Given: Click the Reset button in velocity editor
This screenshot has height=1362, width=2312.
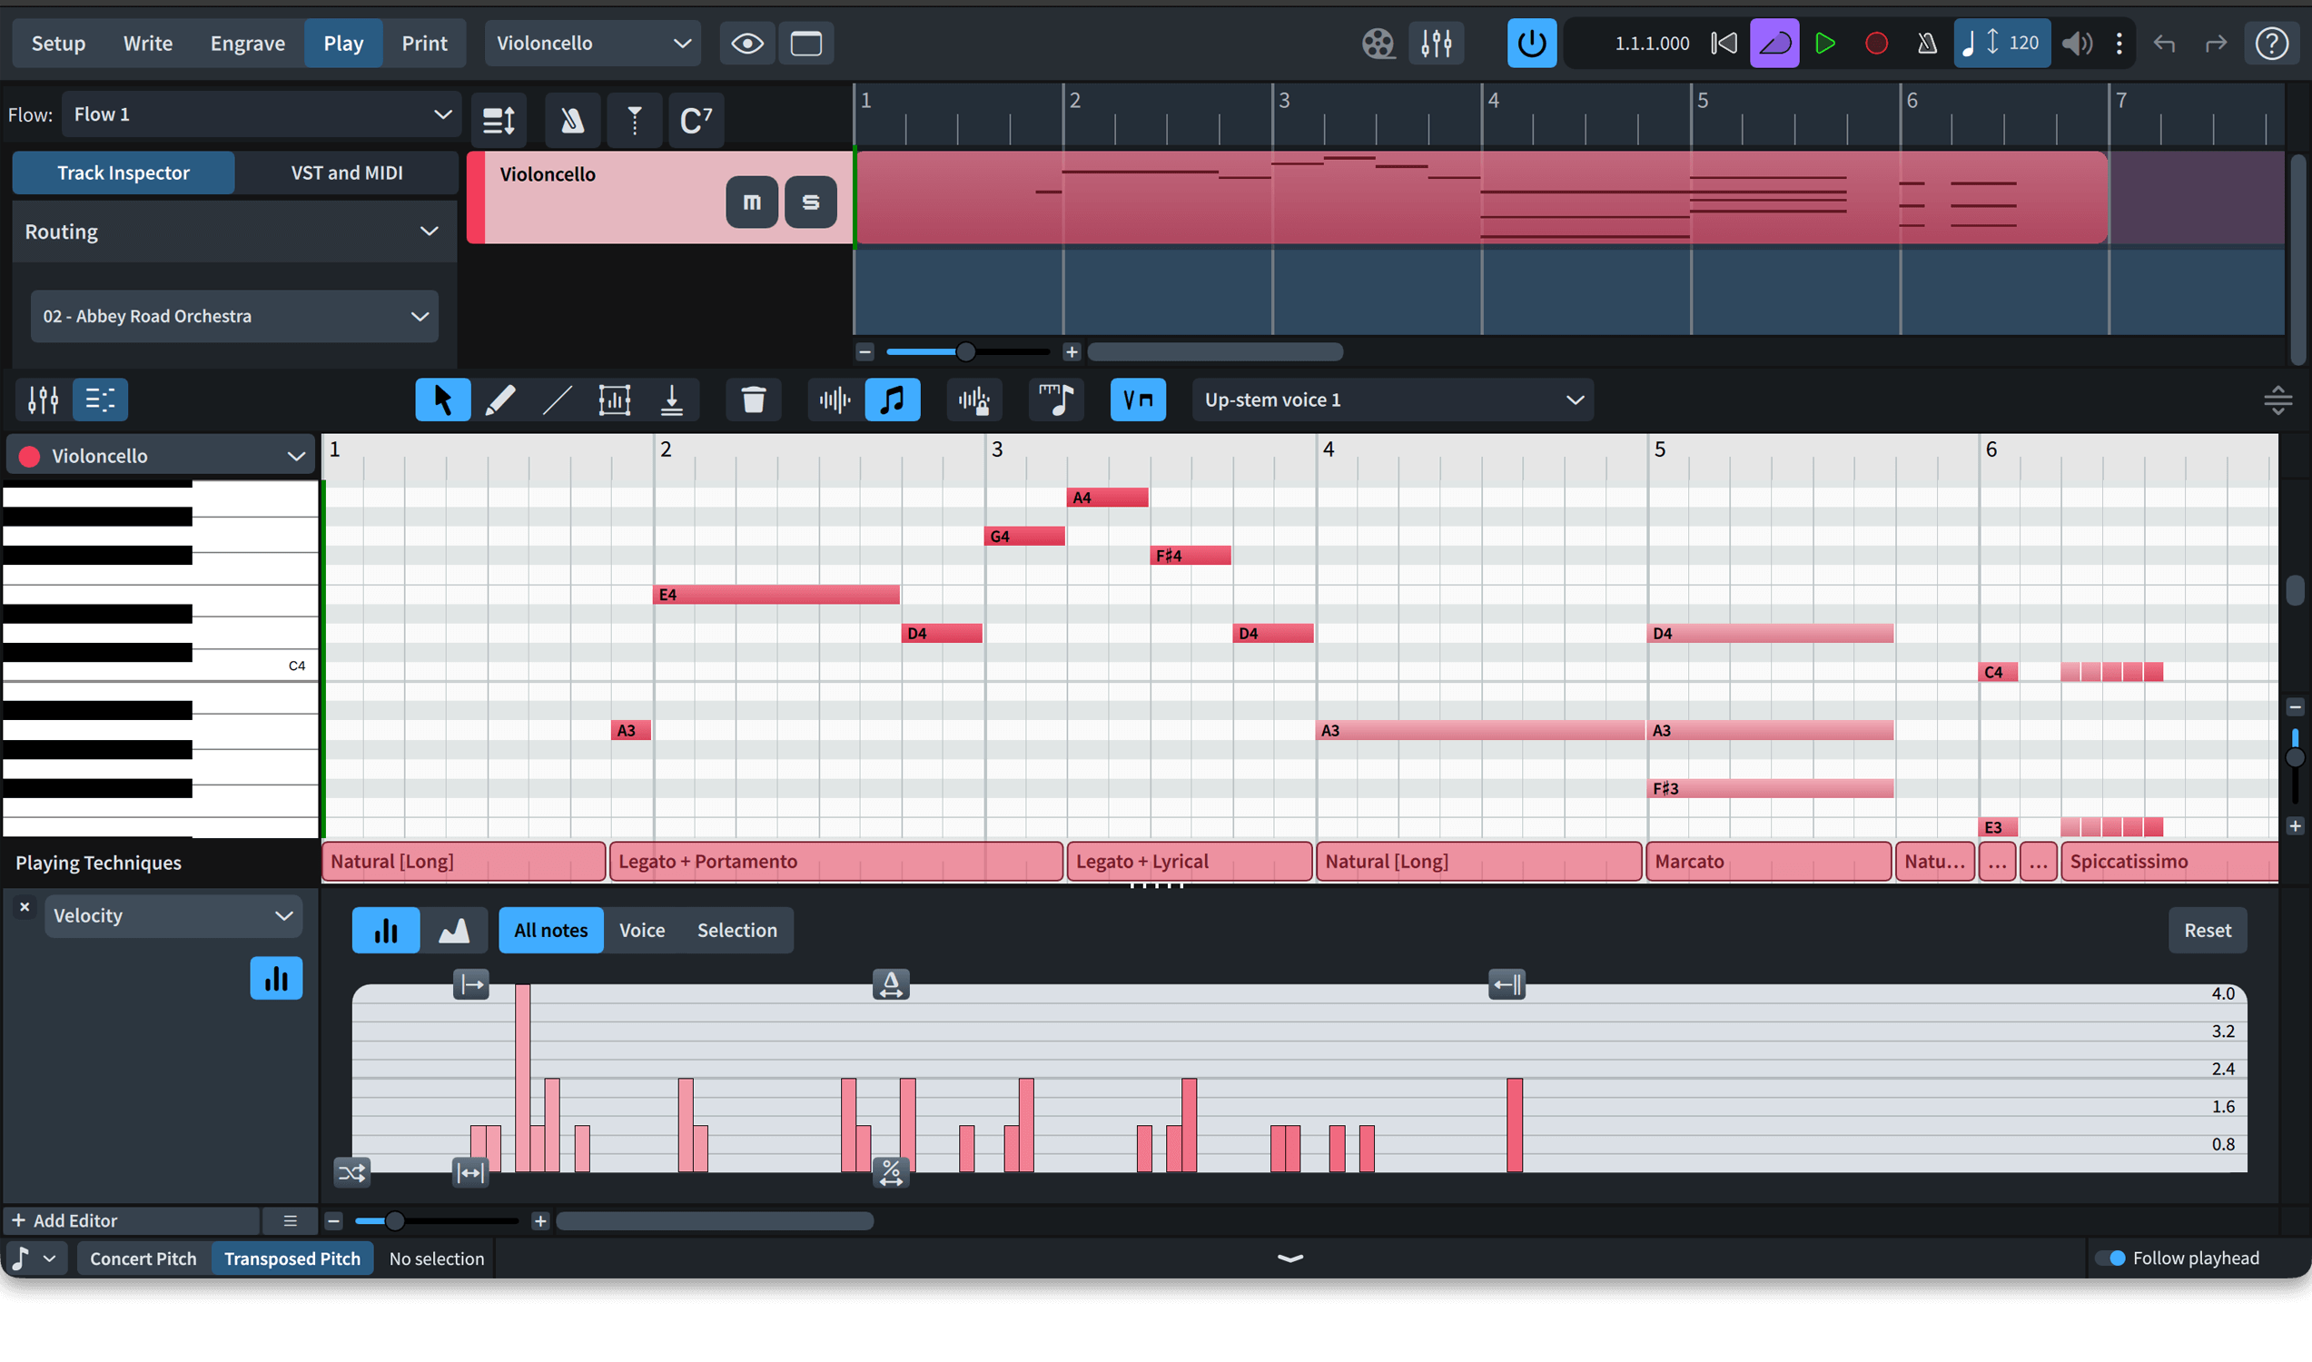Looking at the screenshot, I should 2207,931.
